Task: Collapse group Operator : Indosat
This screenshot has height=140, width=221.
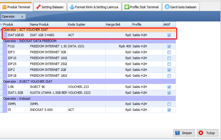Action: pos(89,99)
